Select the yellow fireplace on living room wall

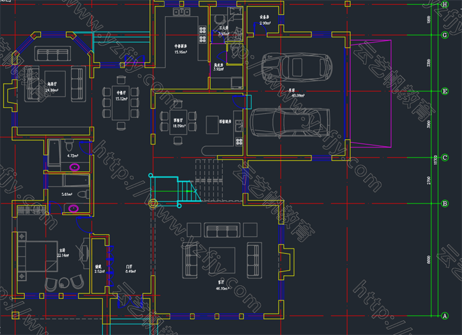click(286, 262)
